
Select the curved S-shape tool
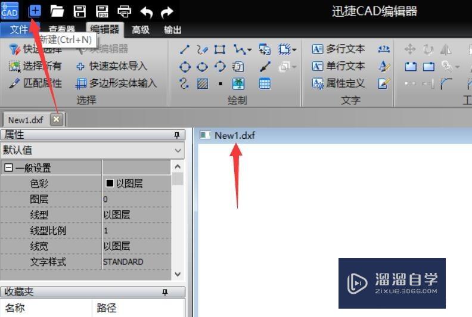pos(184,83)
